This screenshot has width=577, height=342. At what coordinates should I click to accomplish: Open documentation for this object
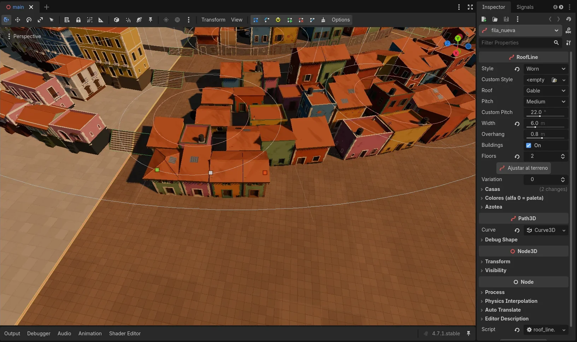(569, 30)
